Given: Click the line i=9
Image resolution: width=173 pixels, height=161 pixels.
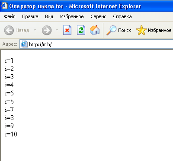Looking at the screenshot, I should (x=10, y=126).
